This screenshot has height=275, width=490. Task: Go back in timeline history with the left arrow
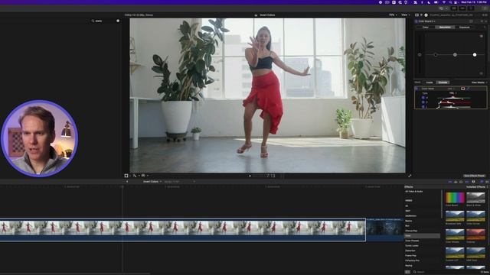127,182
